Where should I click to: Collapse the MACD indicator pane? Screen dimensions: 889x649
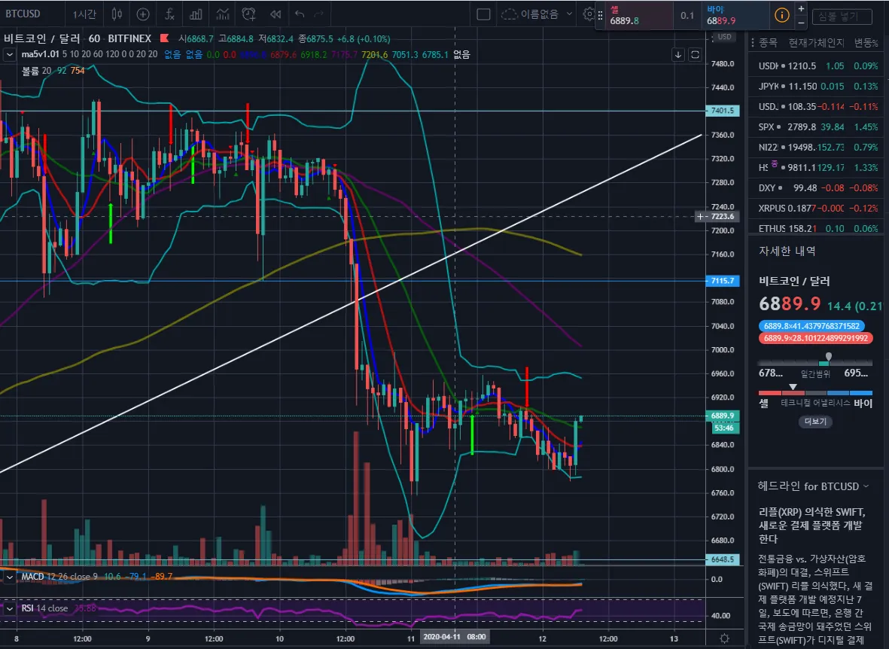point(10,577)
